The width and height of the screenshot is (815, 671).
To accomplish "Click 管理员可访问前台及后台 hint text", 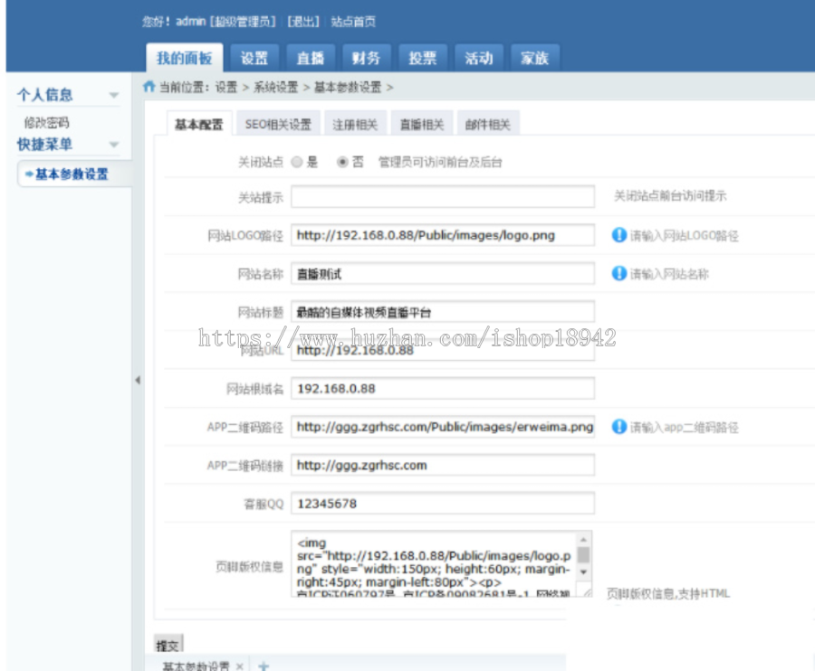I will (x=440, y=162).
